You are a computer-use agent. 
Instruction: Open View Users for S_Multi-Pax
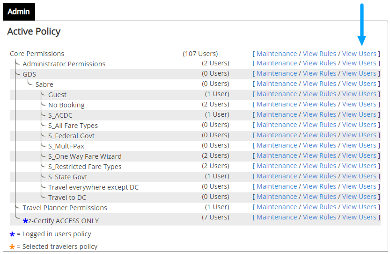tap(359, 145)
